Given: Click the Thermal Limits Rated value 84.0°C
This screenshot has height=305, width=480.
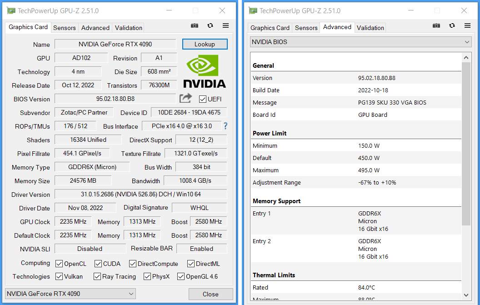Looking at the screenshot, I should coord(366,288).
